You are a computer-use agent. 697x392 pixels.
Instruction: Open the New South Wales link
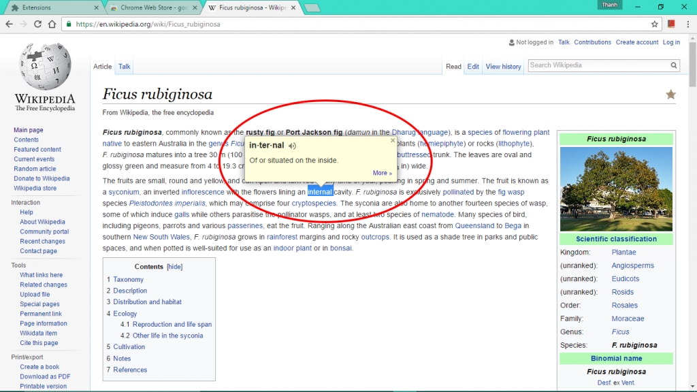(x=161, y=237)
